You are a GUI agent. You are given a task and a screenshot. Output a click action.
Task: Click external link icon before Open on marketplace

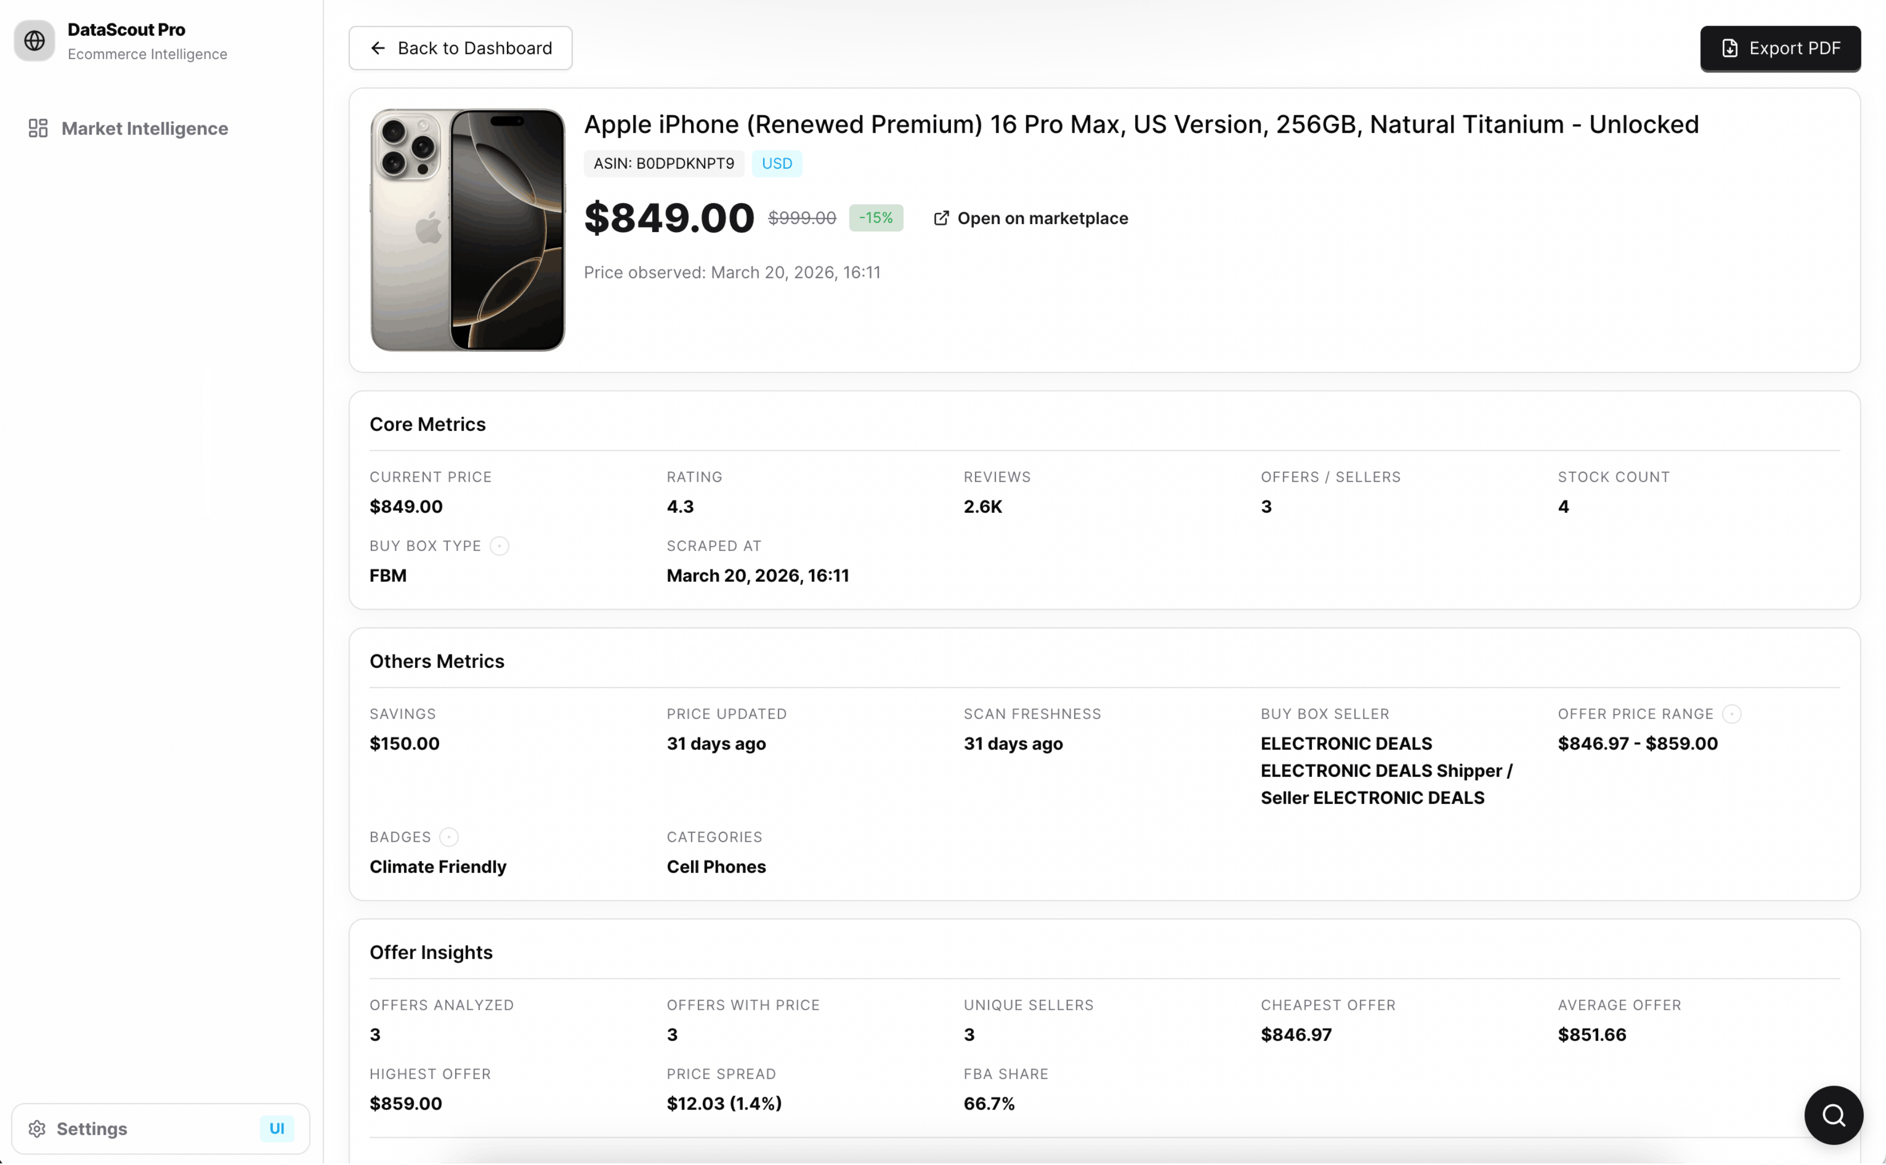(941, 219)
